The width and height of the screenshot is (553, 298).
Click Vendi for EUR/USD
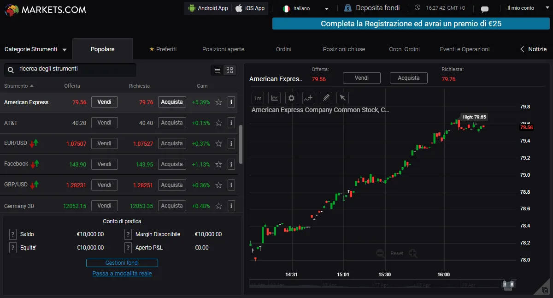tap(105, 143)
